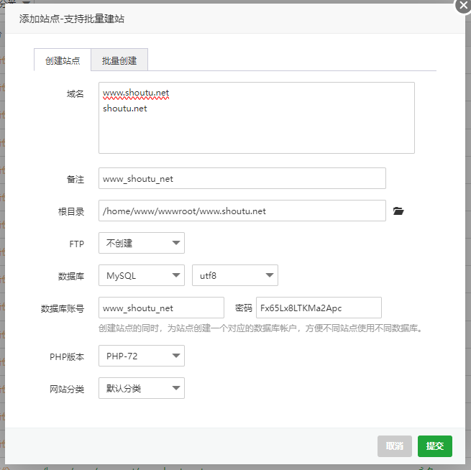
Task: Click the www.shoutu.net first domain line
Action: (x=136, y=93)
